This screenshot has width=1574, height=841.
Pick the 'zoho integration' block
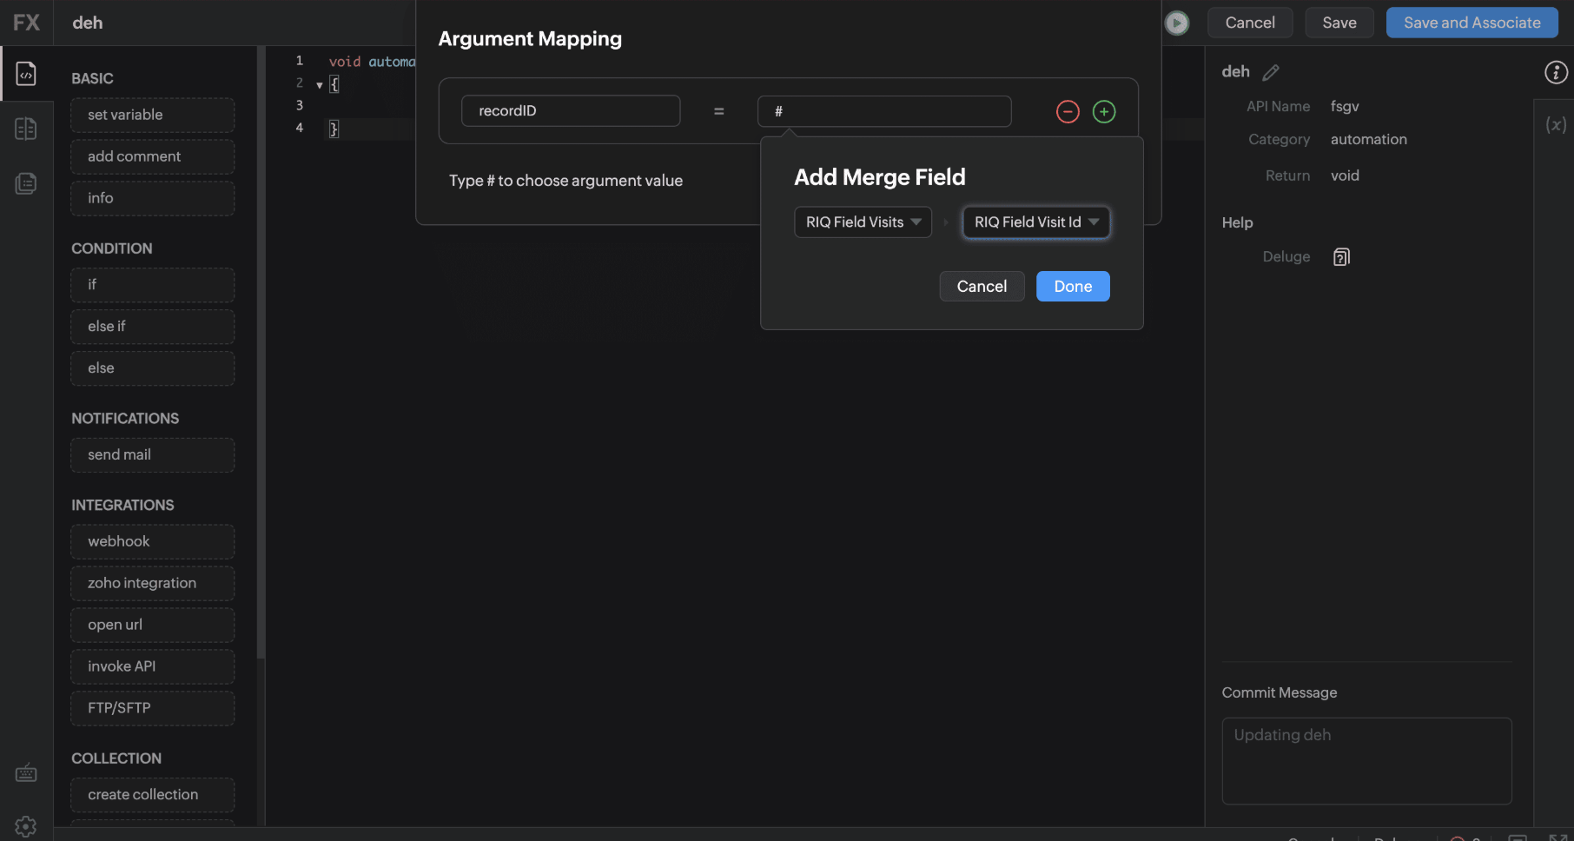(x=152, y=584)
